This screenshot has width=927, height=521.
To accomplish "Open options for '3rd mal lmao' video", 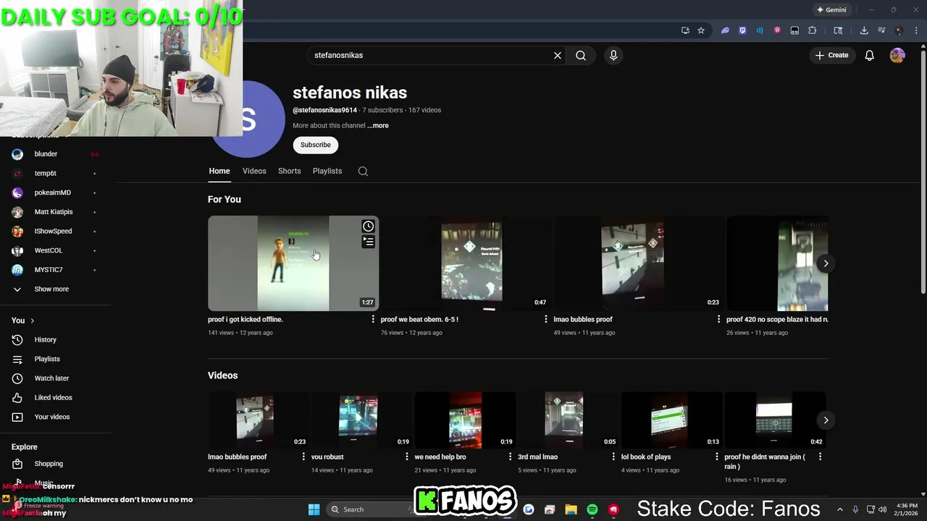I will click(613, 457).
